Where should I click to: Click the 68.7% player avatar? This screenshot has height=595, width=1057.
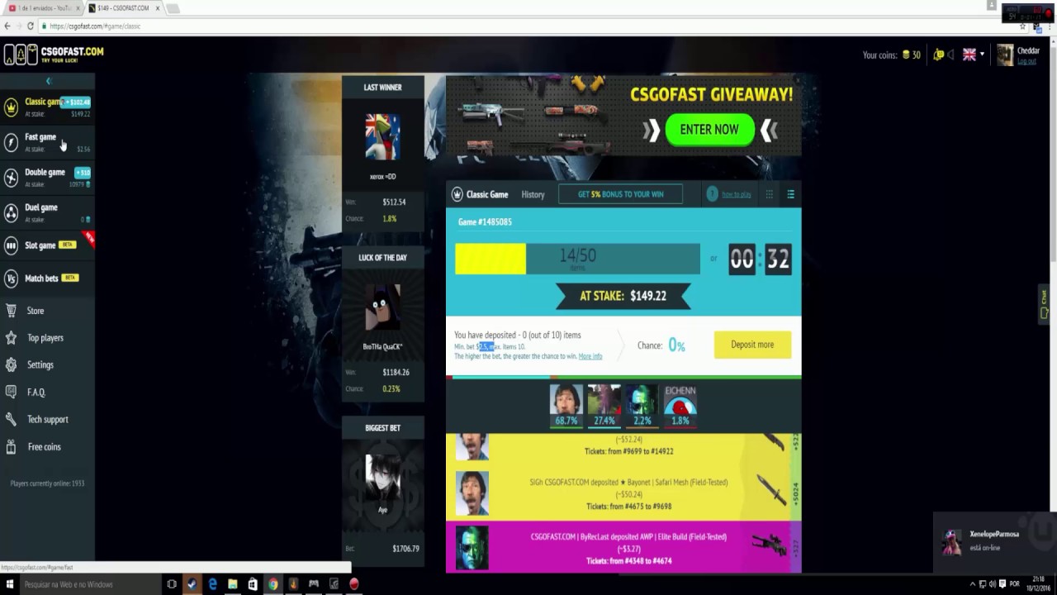point(566,399)
